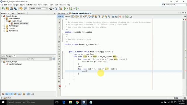Click the Navigator panel layout icon beside filter

click(54, 59)
